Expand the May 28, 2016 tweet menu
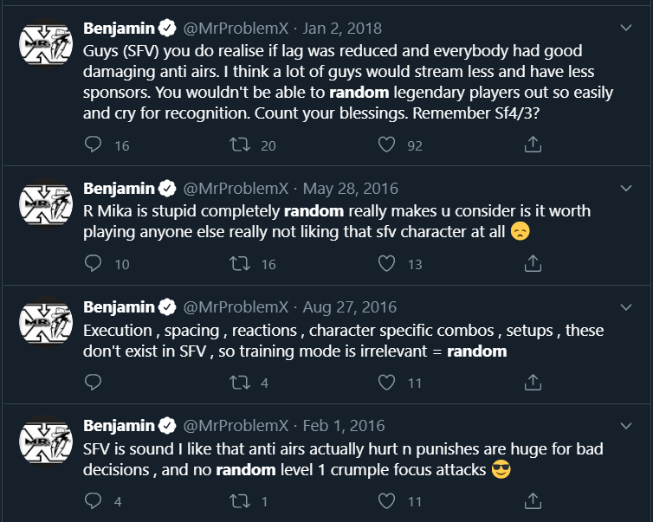This screenshot has width=653, height=522. pos(626,188)
